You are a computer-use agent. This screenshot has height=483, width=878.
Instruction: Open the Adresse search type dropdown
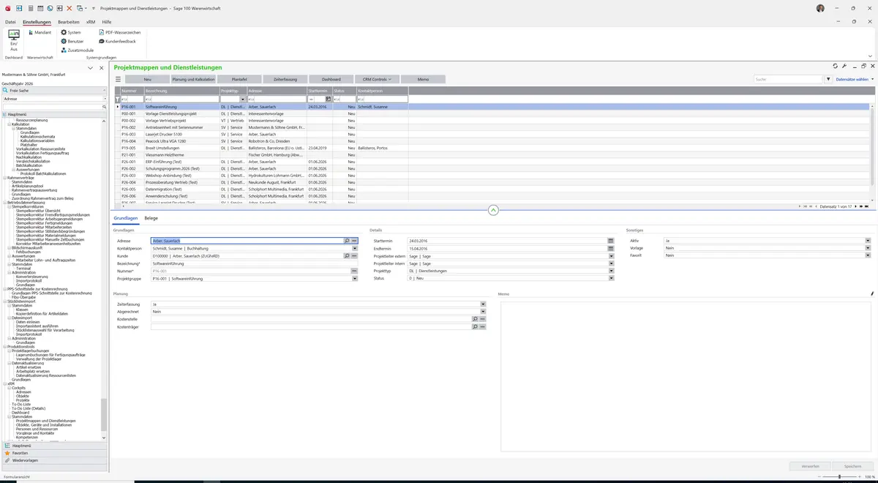pyautogui.click(x=105, y=98)
